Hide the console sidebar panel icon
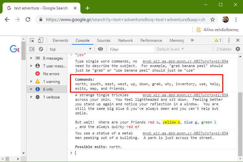The image size is (243, 162). pyautogui.click(x=32, y=49)
